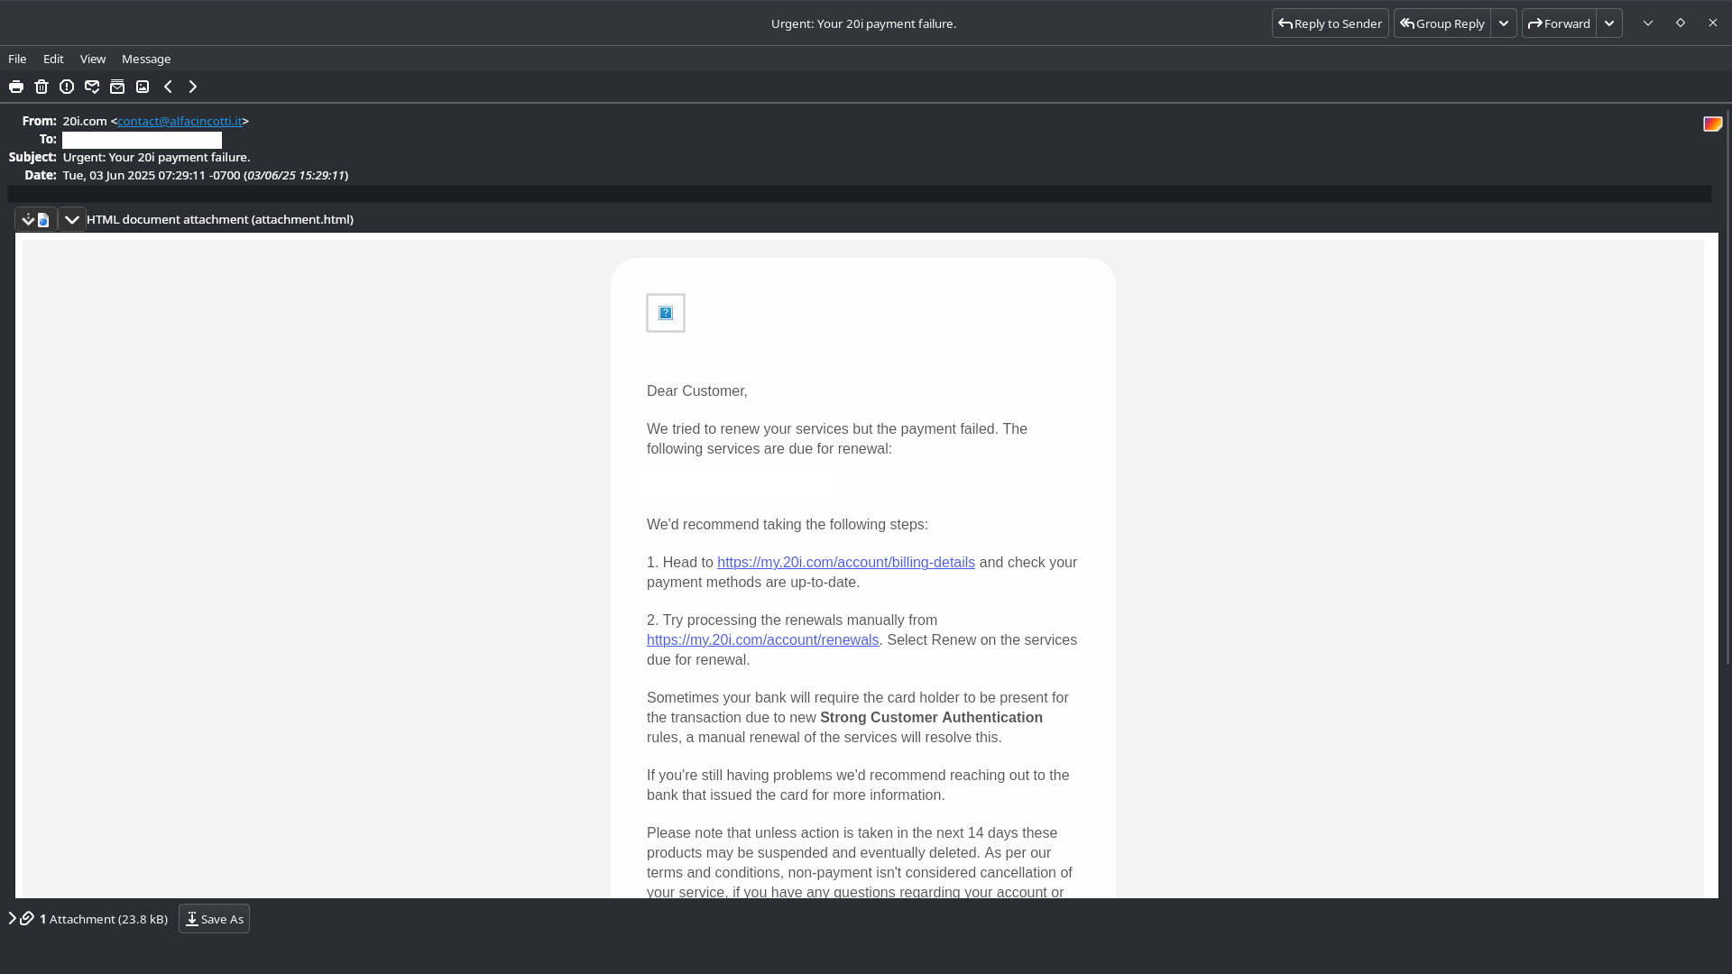Maximize window with diamond icon
The height and width of the screenshot is (974, 1732).
click(x=1681, y=23)
